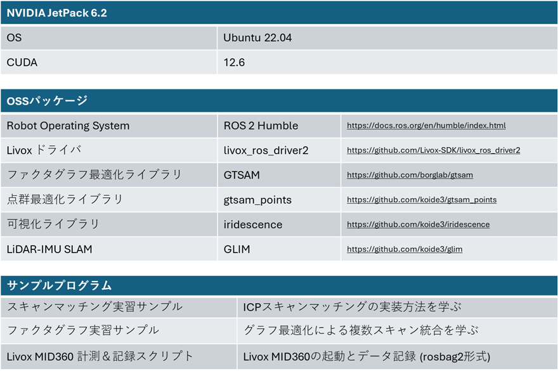Click the NVIDIA JetPack 6.2 header
This screenshot has height=371, width=560.
56,13
